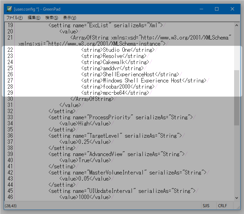
Task: Click the CRLF line ending status entry
Action: (x=223, y=206)
